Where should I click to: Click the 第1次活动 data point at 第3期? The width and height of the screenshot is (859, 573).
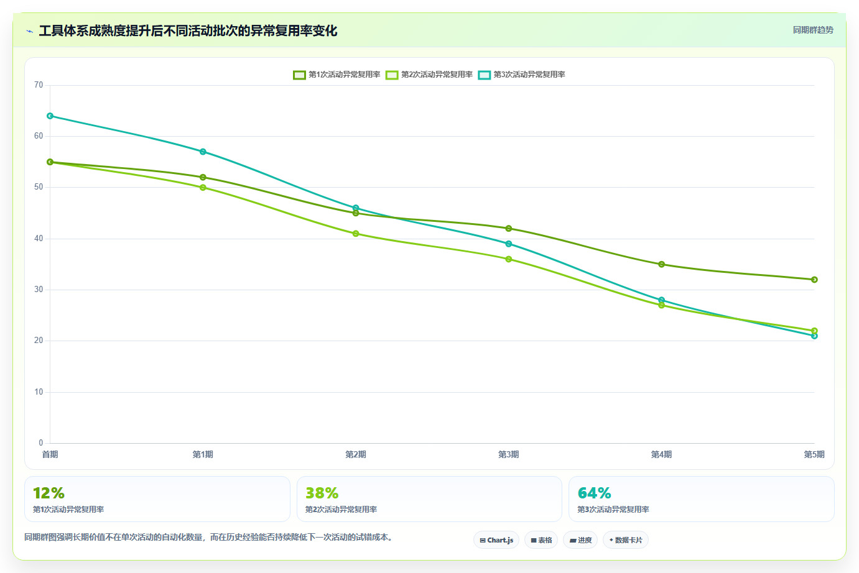pyautogui.click(x=509, y=229)
